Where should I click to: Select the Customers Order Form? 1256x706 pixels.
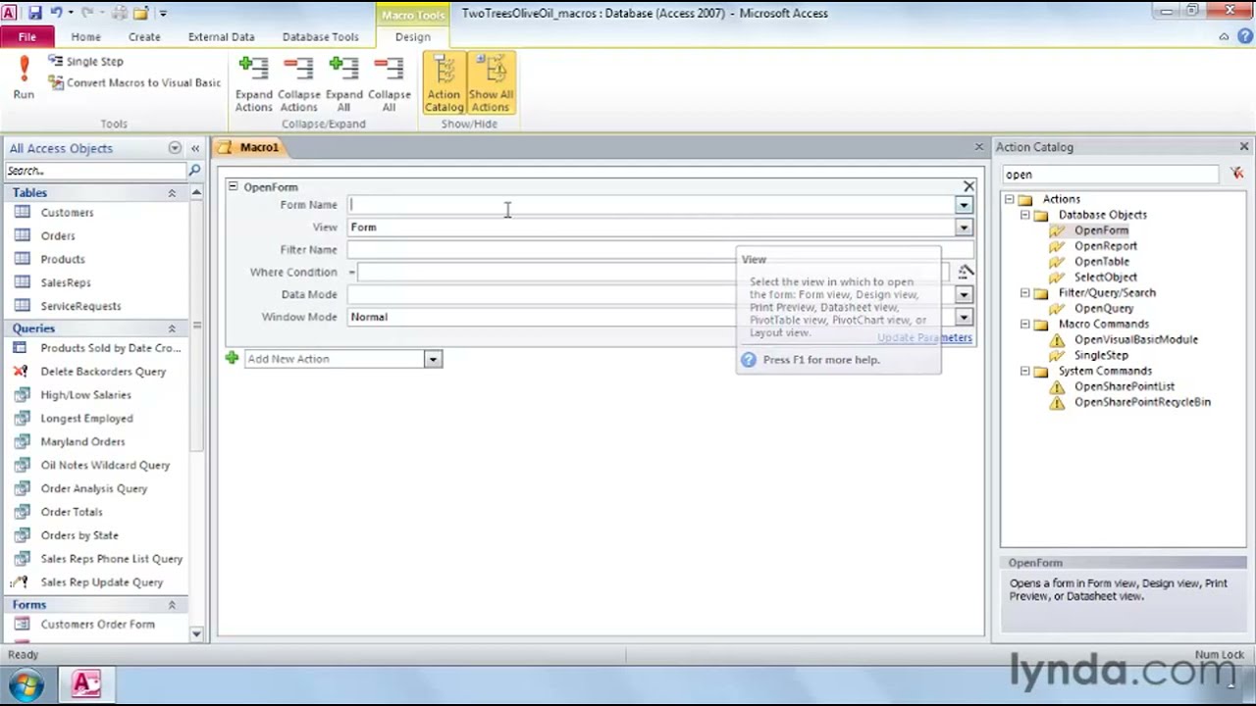coord(97,625)
